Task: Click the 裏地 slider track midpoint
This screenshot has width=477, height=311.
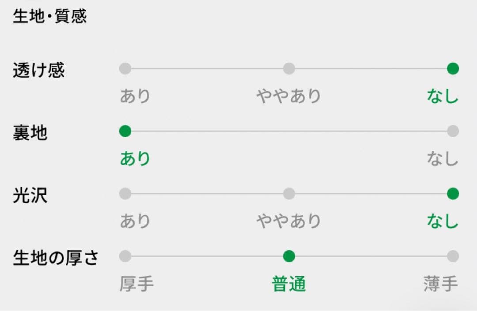Action: coord(289,131)
